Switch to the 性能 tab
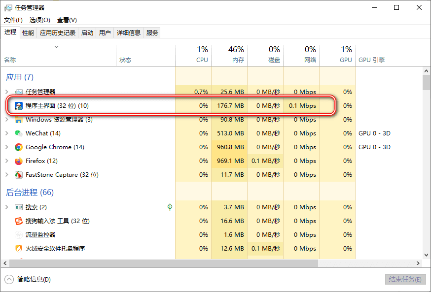 (x=28, y=32)
